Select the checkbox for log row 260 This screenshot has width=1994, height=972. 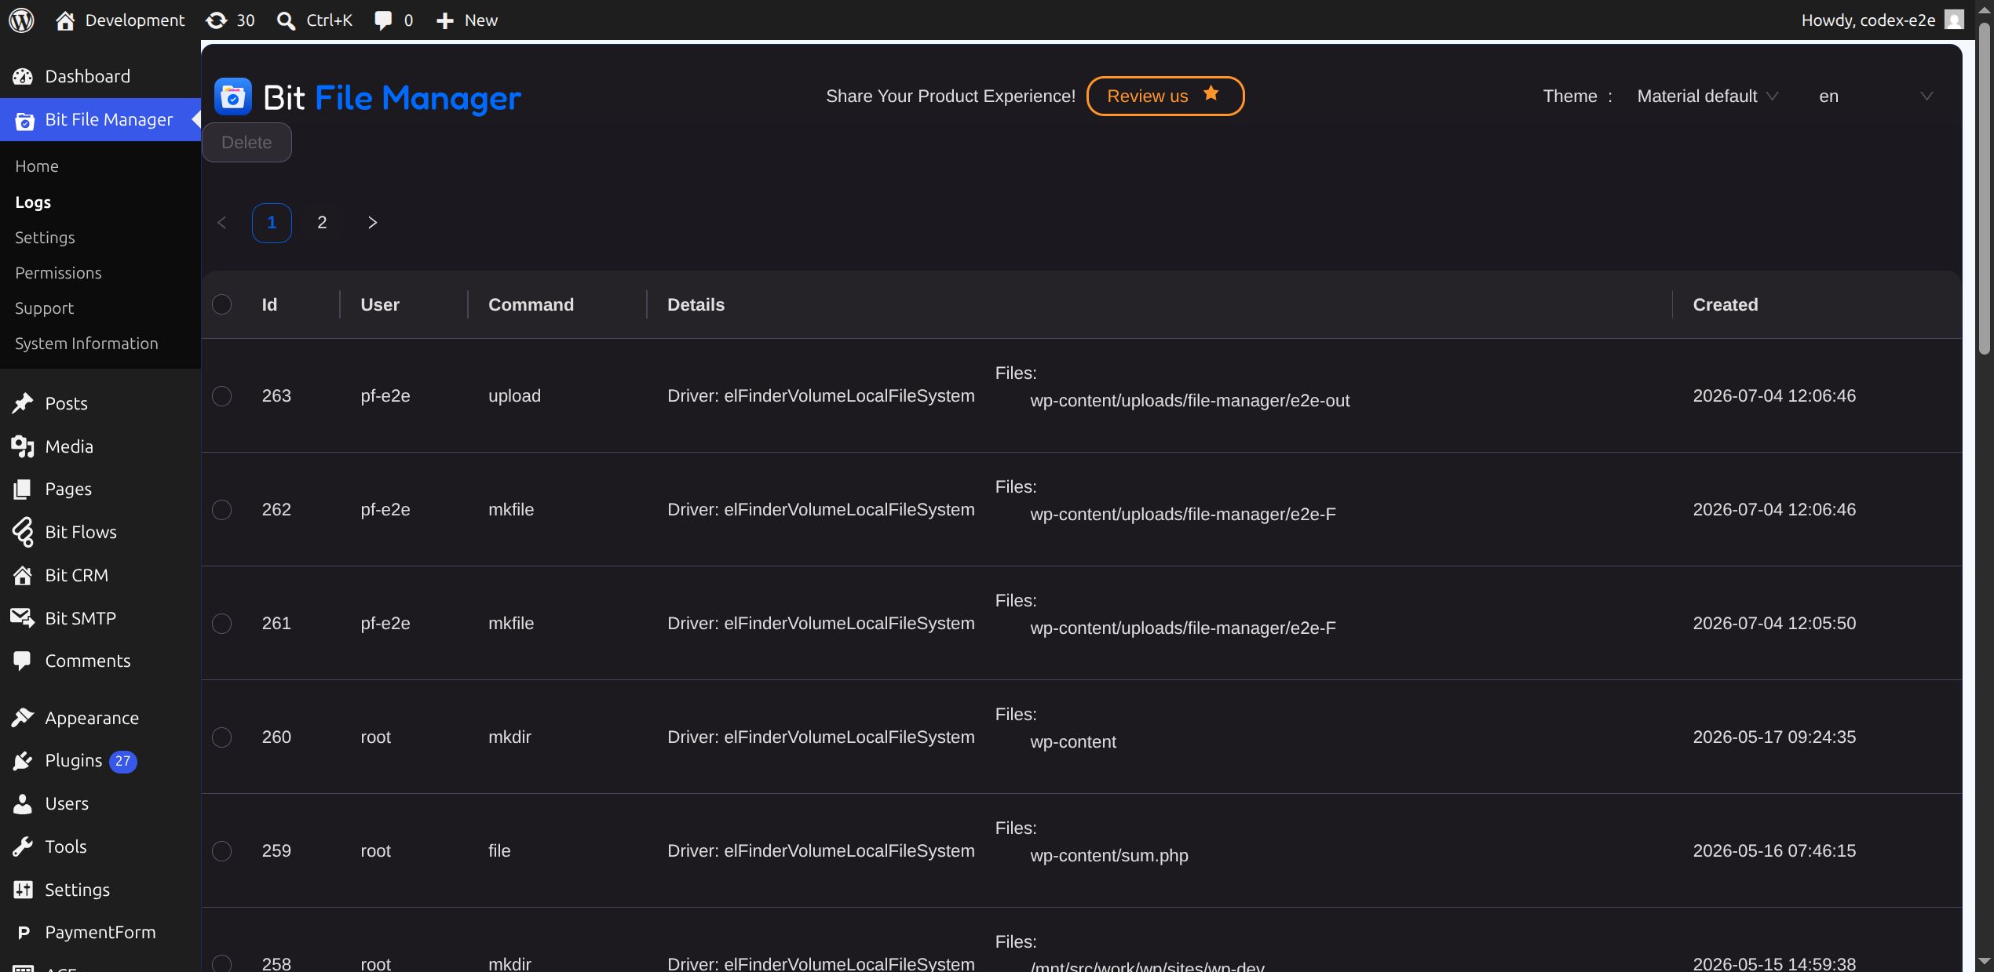pos(222,737)
